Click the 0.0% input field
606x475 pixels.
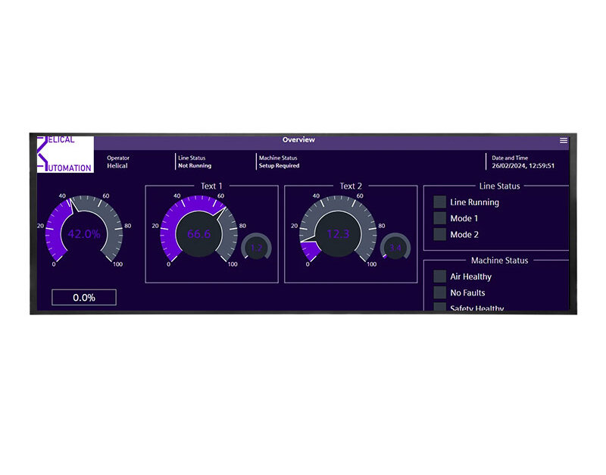84,297
